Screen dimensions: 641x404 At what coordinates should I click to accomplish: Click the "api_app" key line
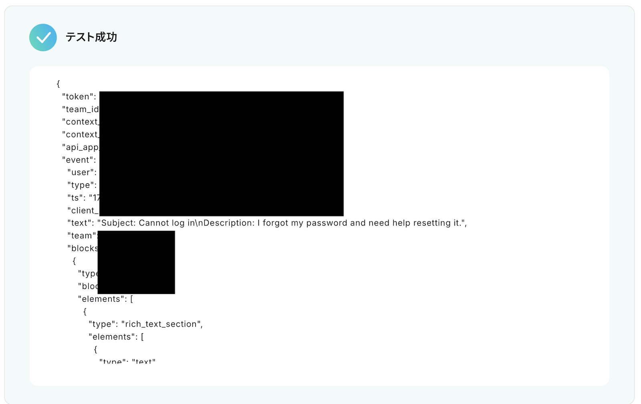tap(81, 147)
